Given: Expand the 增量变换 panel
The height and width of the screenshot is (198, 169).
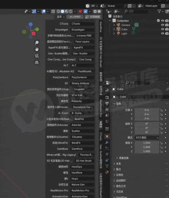Looking at the screenshot, I should tap(122, 158).
